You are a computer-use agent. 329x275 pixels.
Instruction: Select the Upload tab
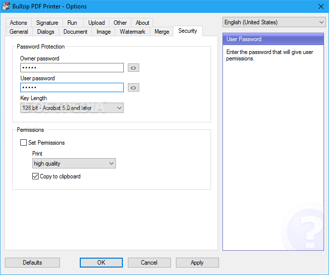[96, 23]
